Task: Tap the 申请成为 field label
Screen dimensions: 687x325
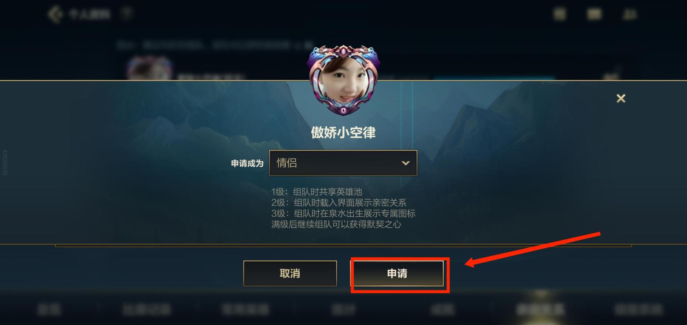Action: pos(247,163)
